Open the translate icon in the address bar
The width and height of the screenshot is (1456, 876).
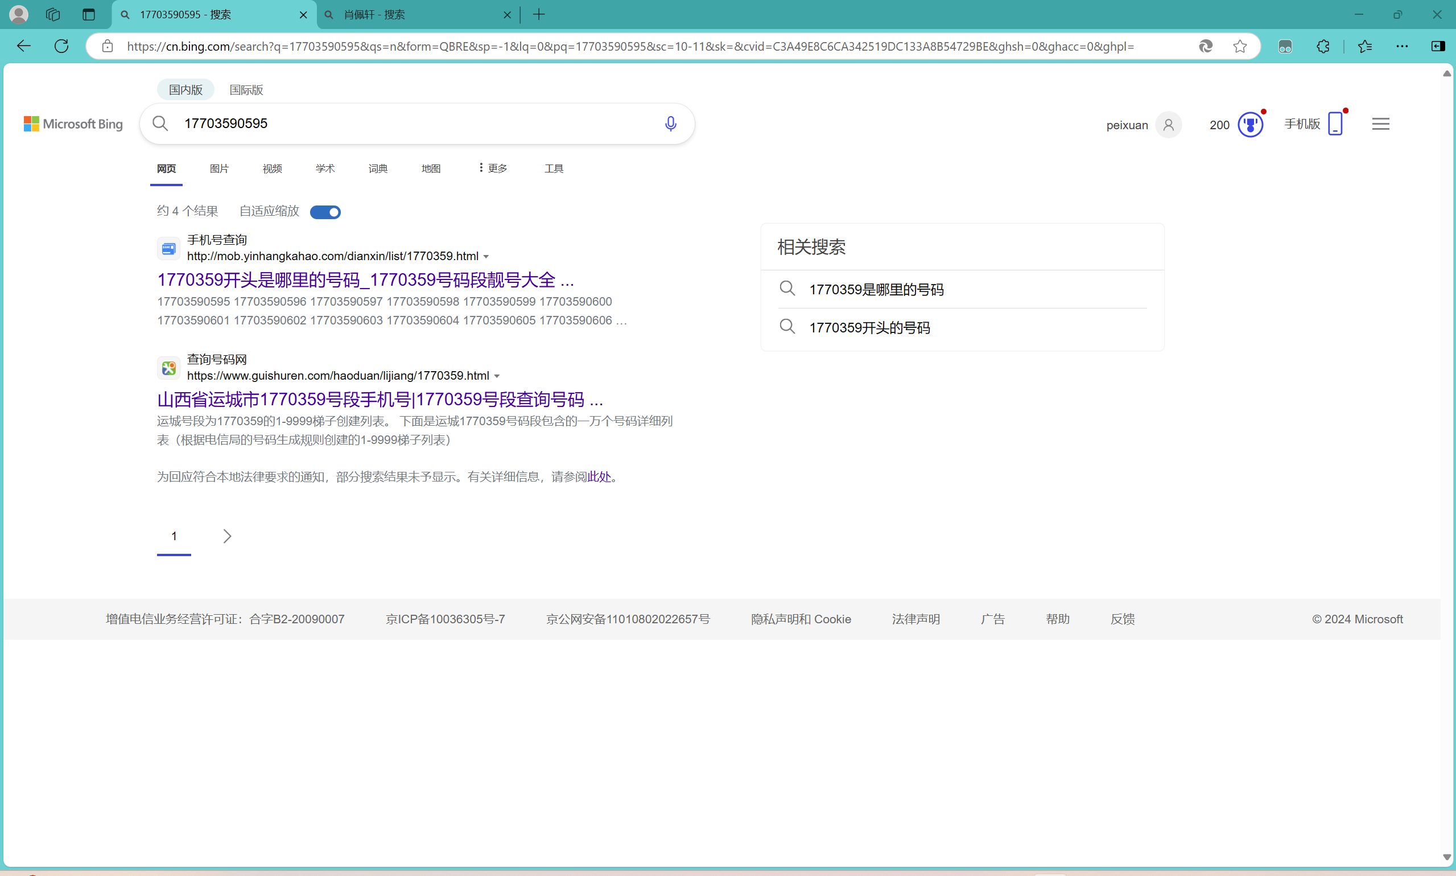1205,46
